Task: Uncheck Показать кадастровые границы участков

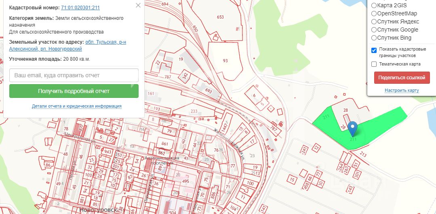Action: (374, 51)
